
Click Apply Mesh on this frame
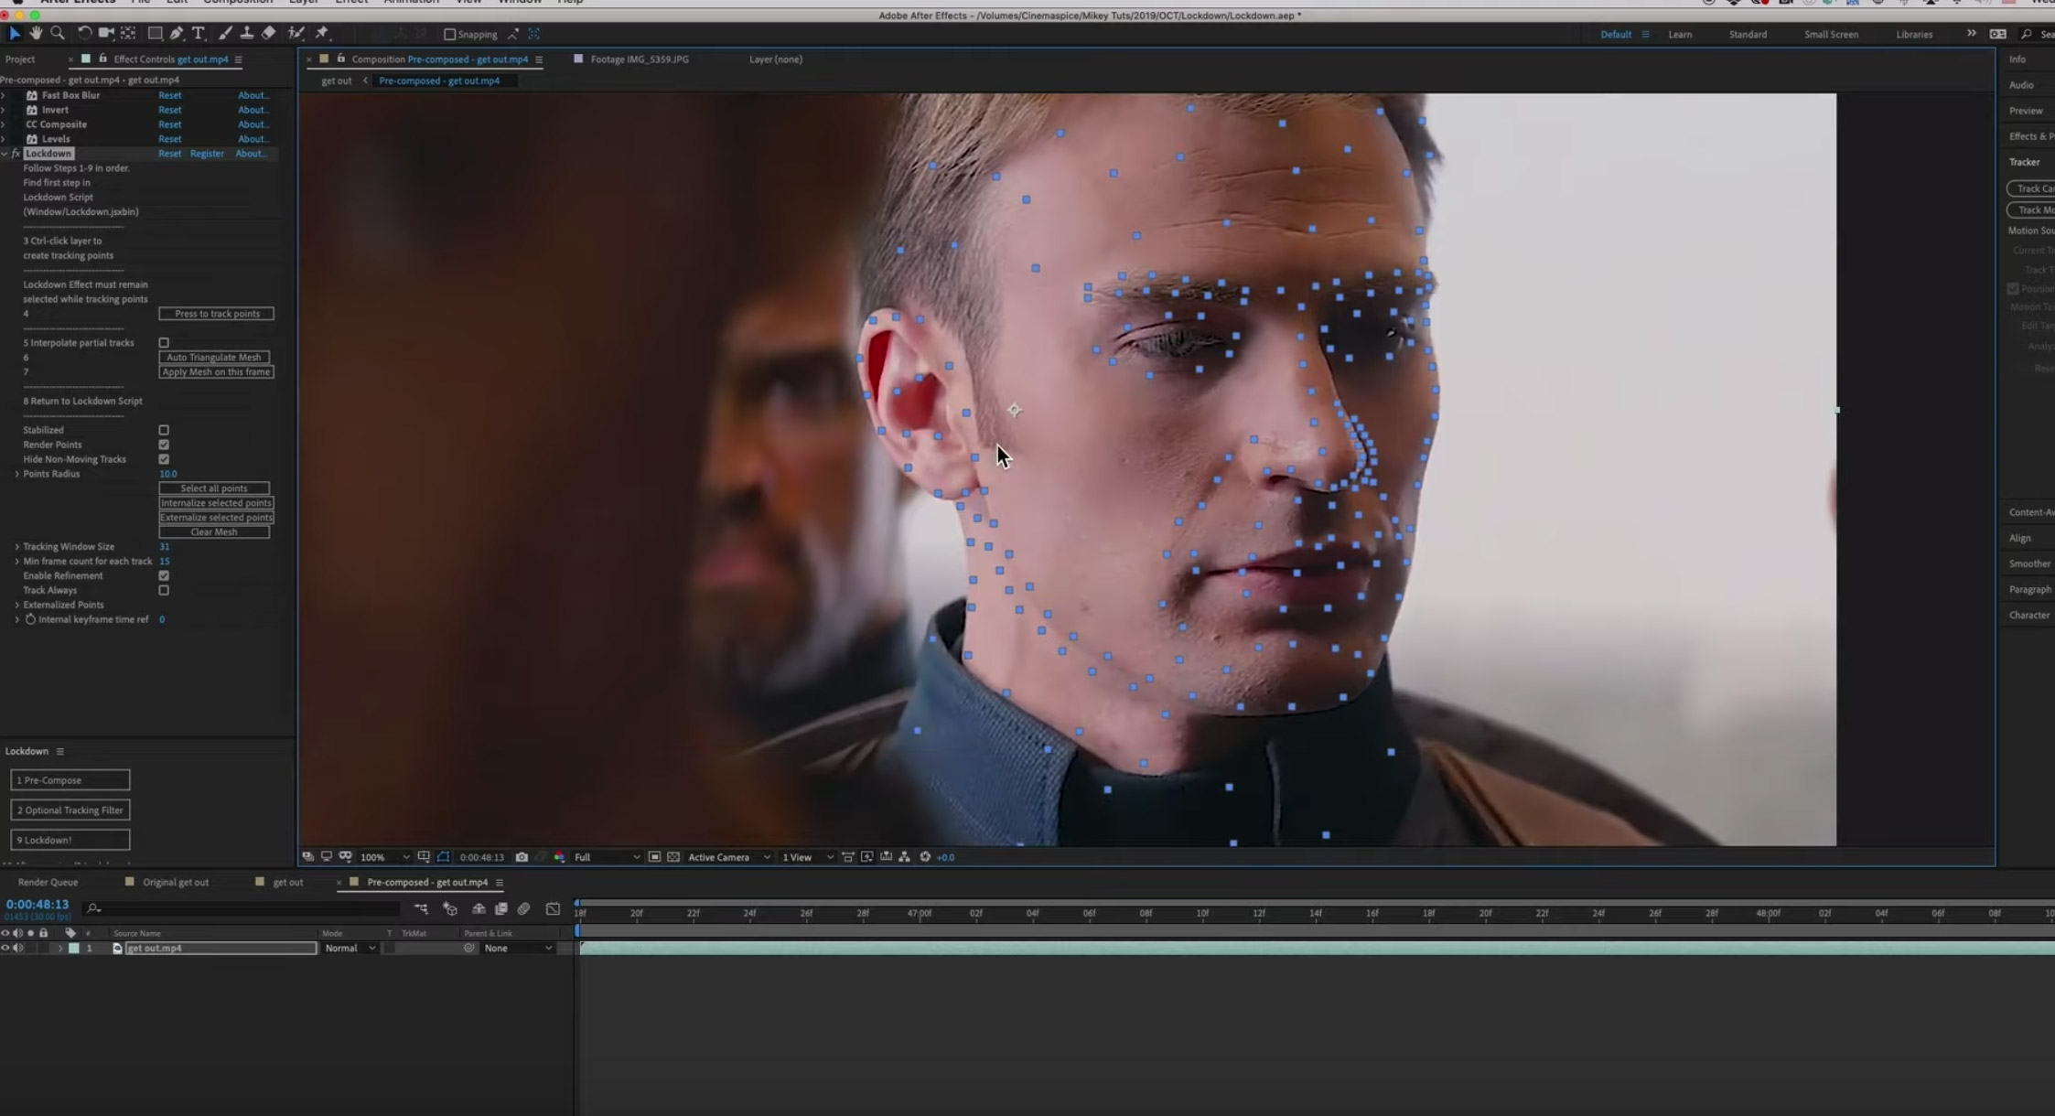click(217, 371)
